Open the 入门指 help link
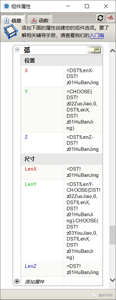 coord(97,35)
